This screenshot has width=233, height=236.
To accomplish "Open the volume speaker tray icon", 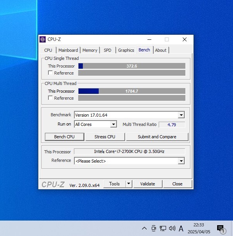I will click(172, 228).
